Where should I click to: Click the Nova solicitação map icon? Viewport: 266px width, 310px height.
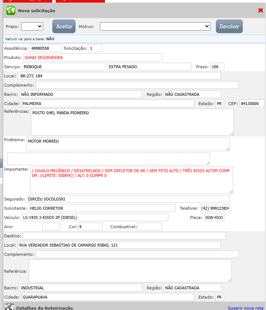coord(11,11)
